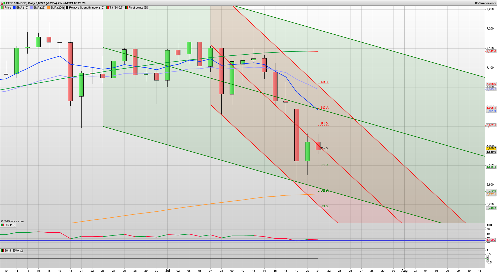Click the © IT-Finance.com copyright notice
The image size is (497, 273).
point(12,221)
